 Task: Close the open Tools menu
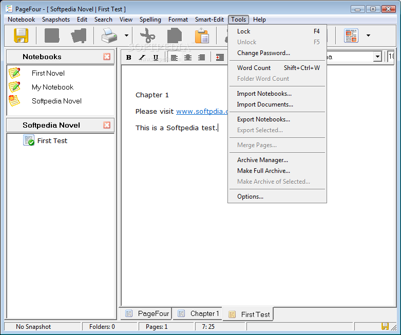point(238,20)
